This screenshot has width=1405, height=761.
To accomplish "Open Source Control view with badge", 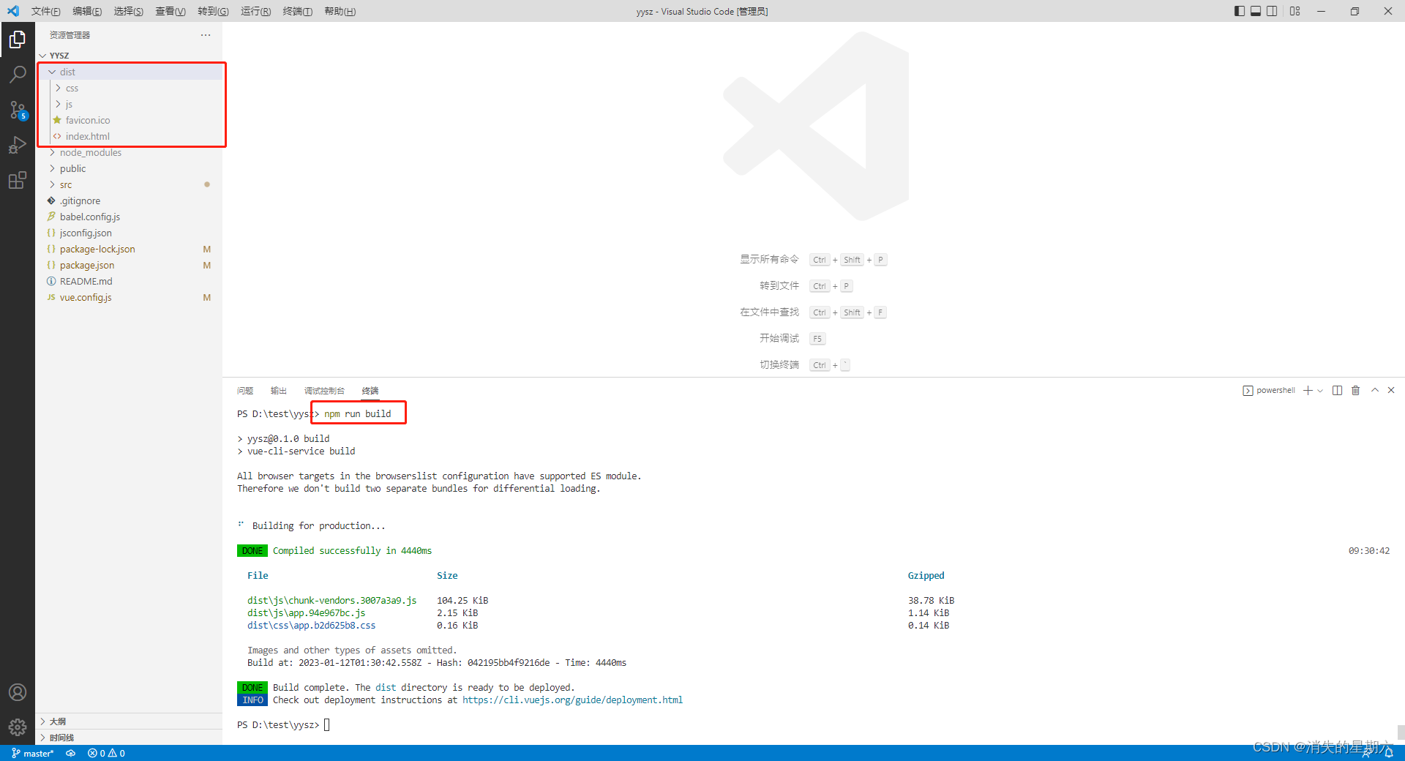I will (18, 110).
